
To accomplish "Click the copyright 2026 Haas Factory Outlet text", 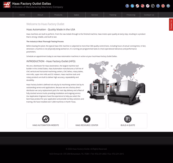I will [86, 149].
